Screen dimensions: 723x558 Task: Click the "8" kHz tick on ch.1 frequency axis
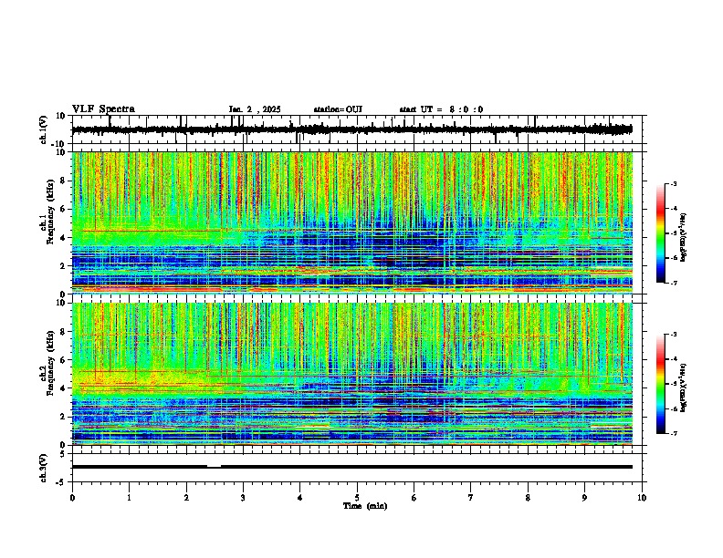pyautogui.click(x=64, y=181)
